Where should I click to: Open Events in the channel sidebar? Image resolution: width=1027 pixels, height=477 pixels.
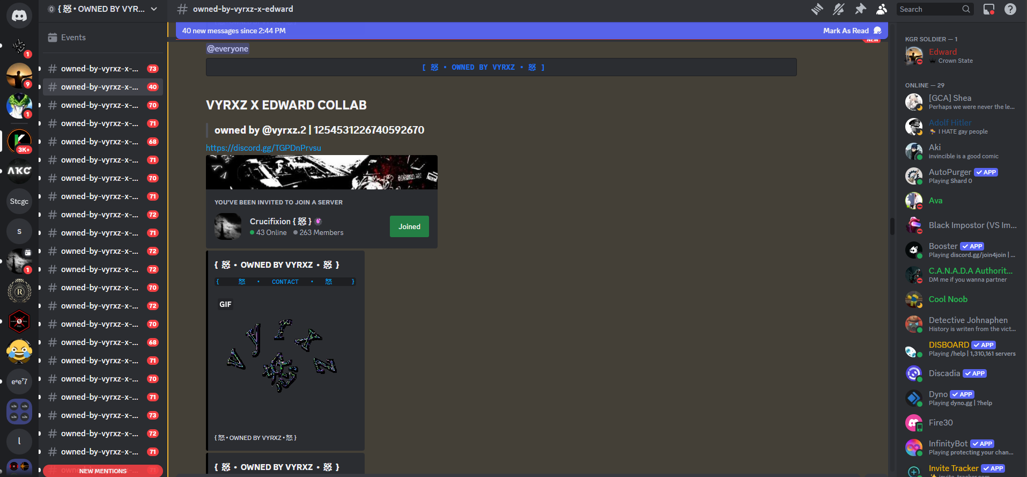click(73, 38)
